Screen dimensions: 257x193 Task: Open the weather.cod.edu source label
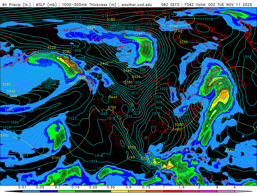(137, 5)
